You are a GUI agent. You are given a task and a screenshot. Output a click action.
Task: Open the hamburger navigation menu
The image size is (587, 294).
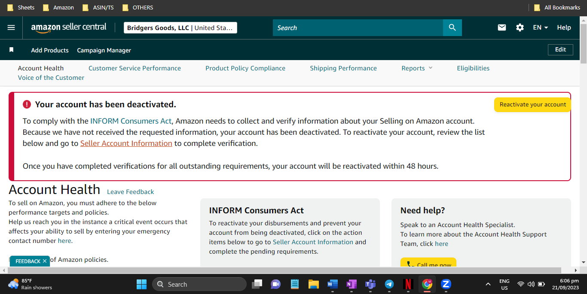pyautogui.click(x=11, y=27)
